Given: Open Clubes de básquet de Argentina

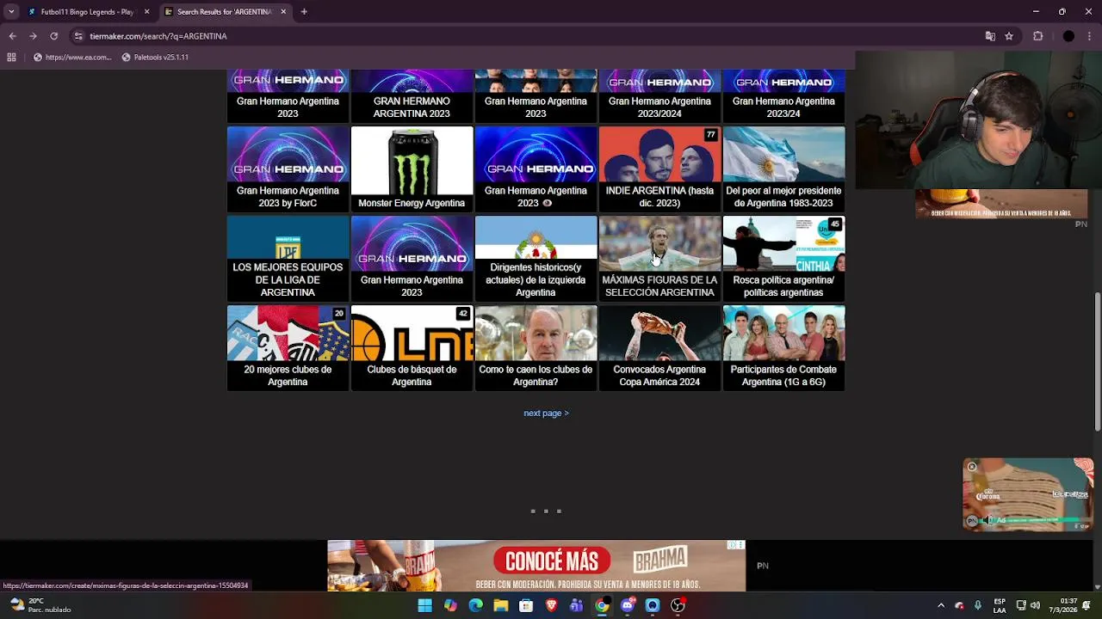Looking at the screenshot, I should [412, 347].
